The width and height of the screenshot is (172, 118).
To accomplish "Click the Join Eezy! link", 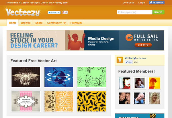I will tap(128, 3).
